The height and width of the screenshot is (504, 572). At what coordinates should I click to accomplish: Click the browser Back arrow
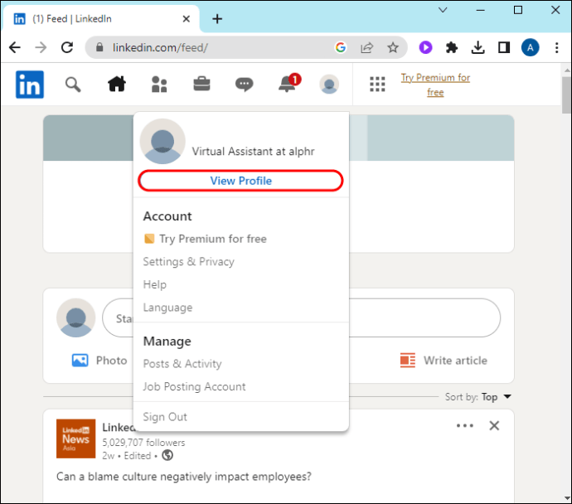coord(15,47)
